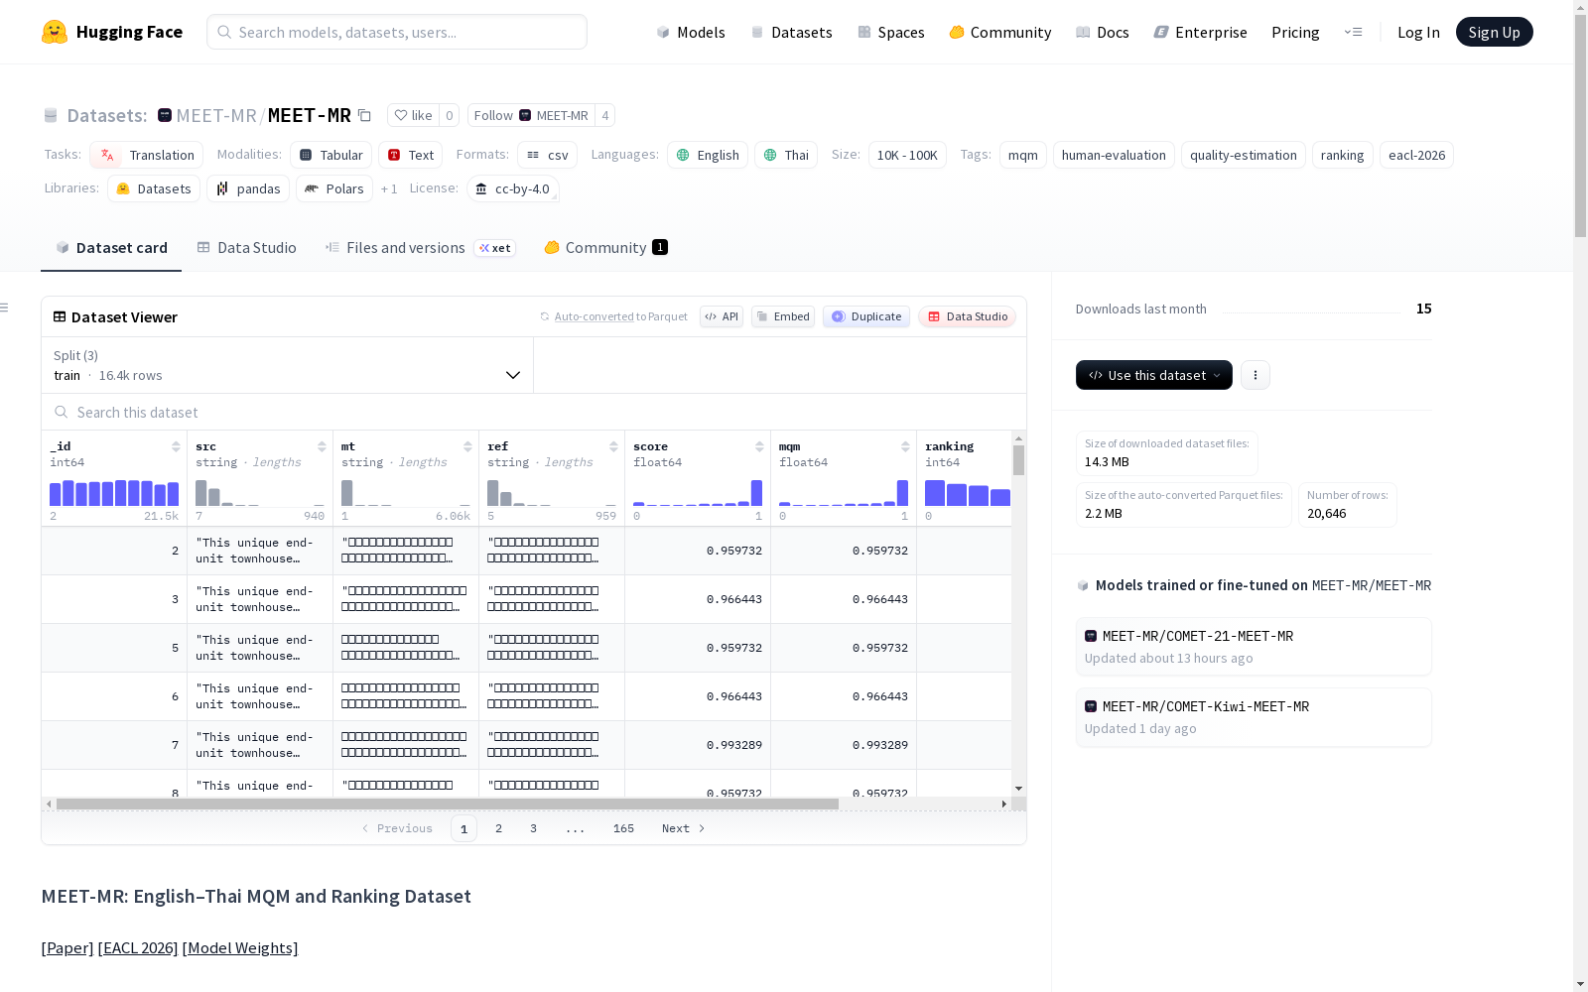The width and height of the screenshot is (1588, 992).
Task: Click the quality-estimation tag
Action: tap(1244, 155)
